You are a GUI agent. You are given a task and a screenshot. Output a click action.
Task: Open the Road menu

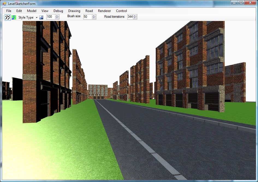[89, 11]
